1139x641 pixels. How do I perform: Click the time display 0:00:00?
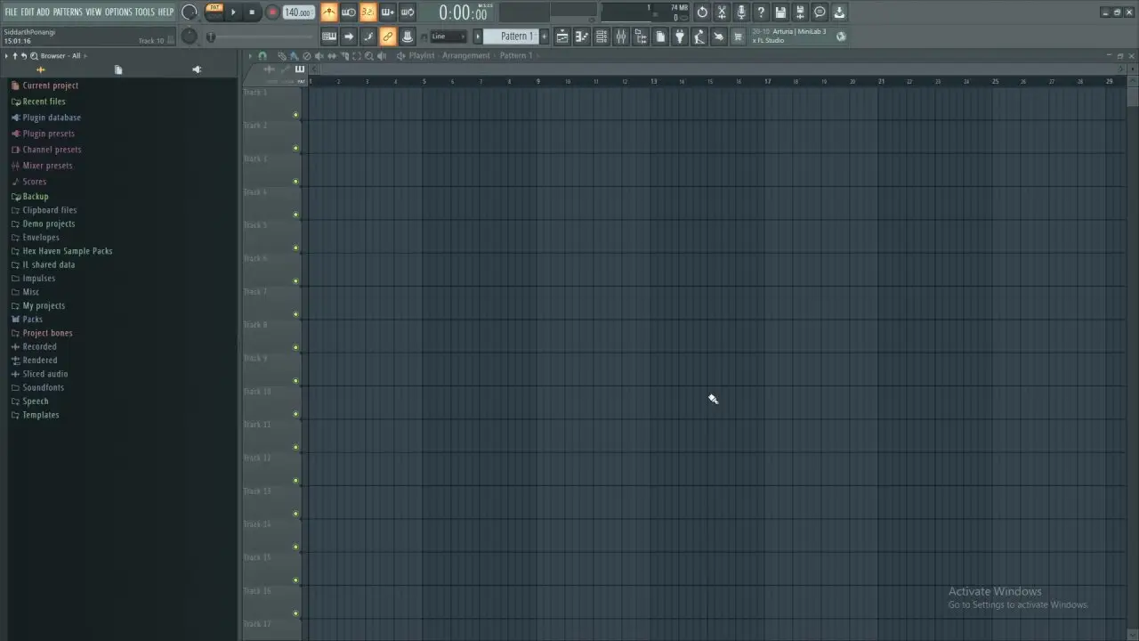click(x=463, y=12)
